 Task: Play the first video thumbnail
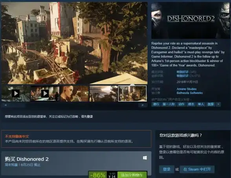coord(16,94)
